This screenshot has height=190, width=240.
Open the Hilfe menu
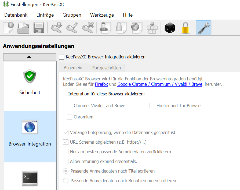tap(128, 15)
